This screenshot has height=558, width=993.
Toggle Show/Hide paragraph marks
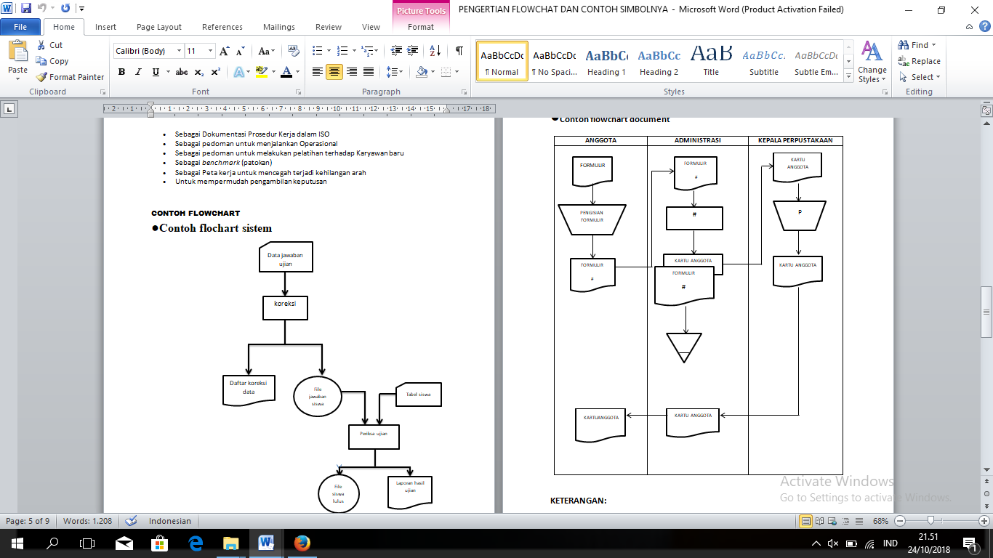457,50
